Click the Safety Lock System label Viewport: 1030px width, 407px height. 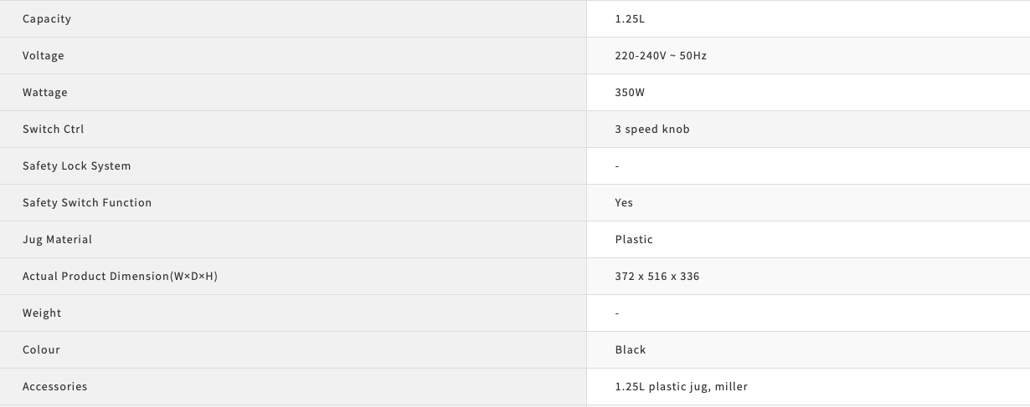pyautogui.click(x=77, y=166)
